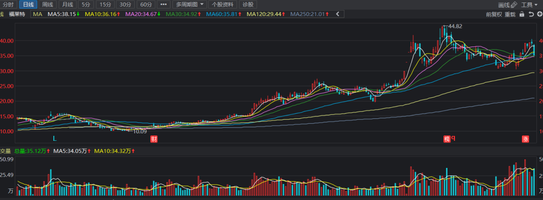Click the cyan L marker on chart
This screenshot has height=200, width=543.
tap(55, 139)
